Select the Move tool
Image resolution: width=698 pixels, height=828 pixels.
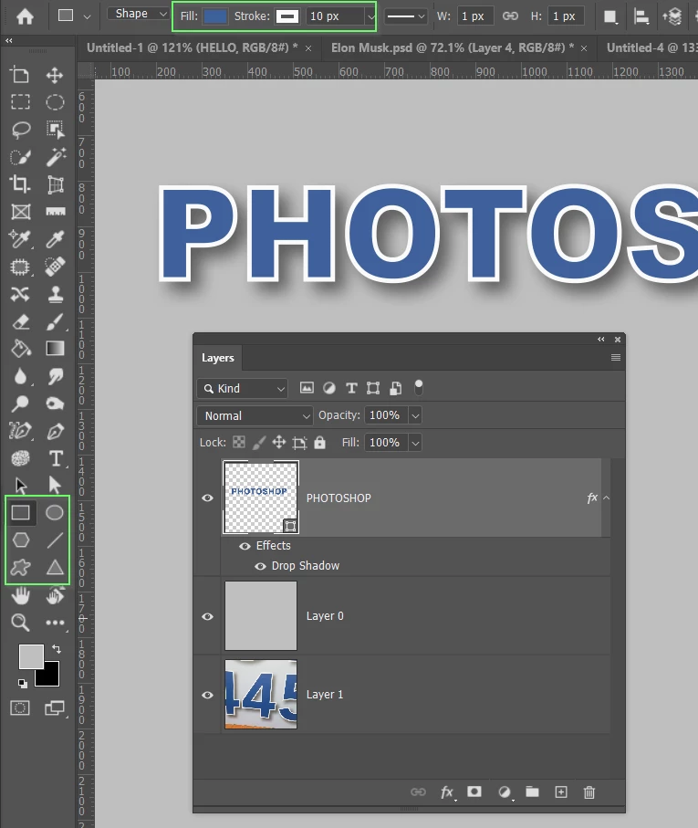point(55,75)
